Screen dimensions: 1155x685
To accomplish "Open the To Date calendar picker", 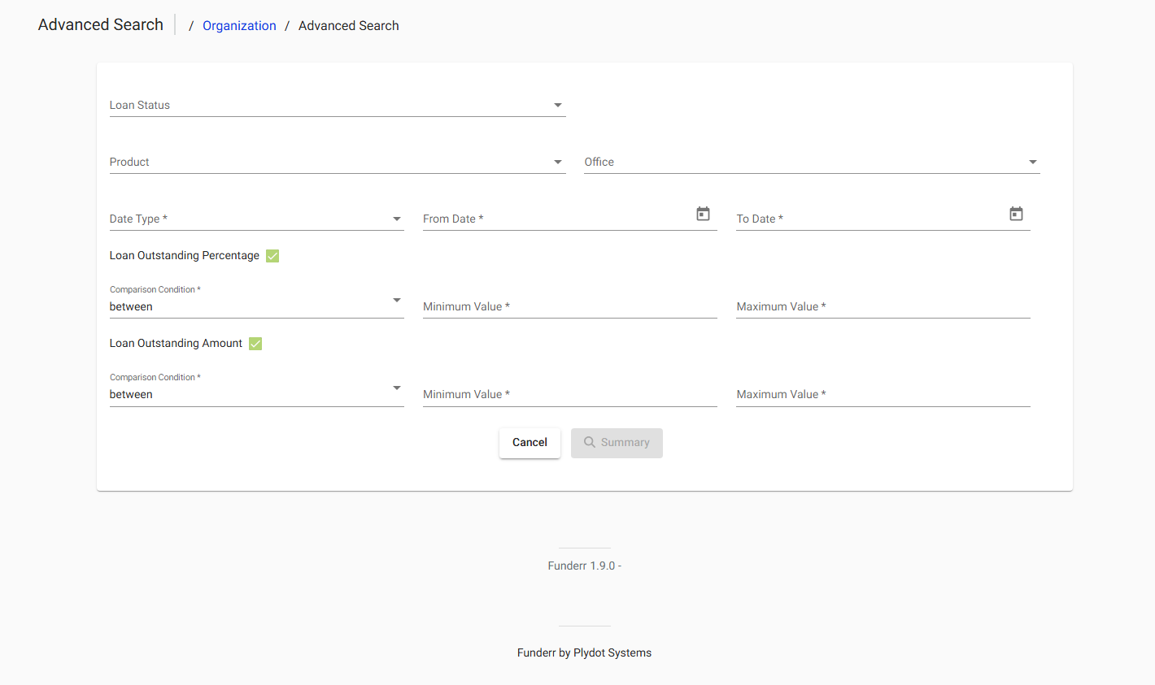I will 1016,214.
